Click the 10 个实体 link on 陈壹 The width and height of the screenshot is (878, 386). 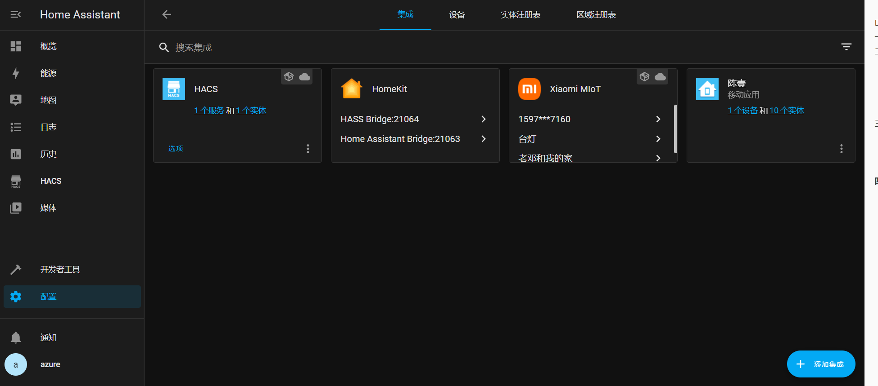click(x=787, y=111)
